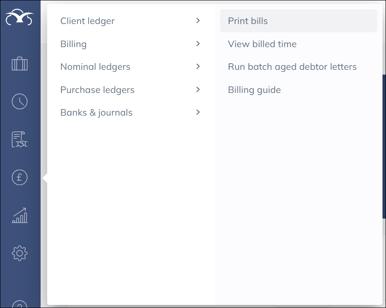Expand the Billing chevron arrow

click(198, 44)
